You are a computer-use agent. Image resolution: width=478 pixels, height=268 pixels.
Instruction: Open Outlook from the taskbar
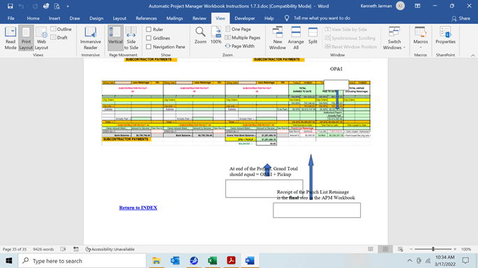(175, 261)
